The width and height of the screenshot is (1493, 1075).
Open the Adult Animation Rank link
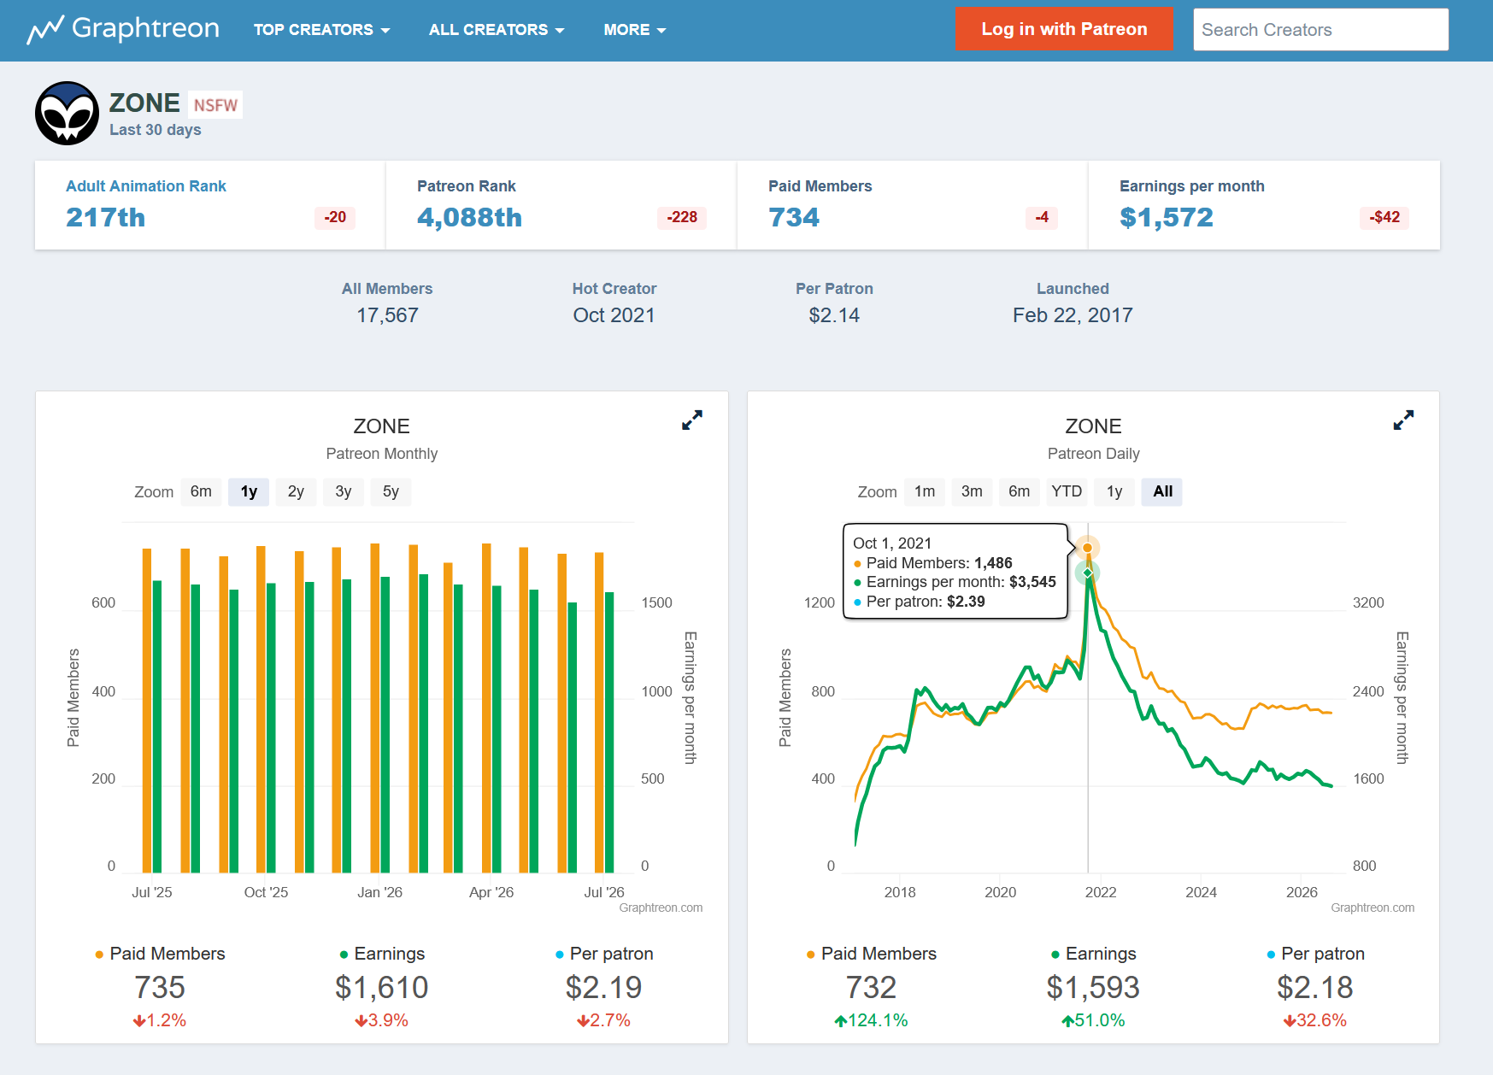point(146,186)
